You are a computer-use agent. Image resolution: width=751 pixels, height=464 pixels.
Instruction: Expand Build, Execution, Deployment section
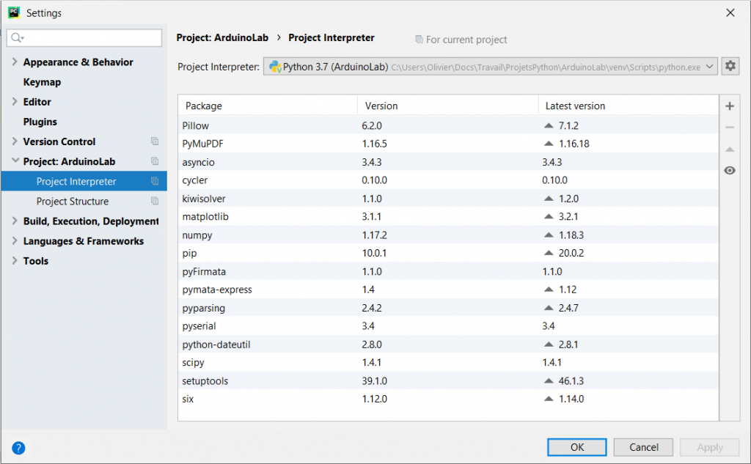(x=15, y=221)
